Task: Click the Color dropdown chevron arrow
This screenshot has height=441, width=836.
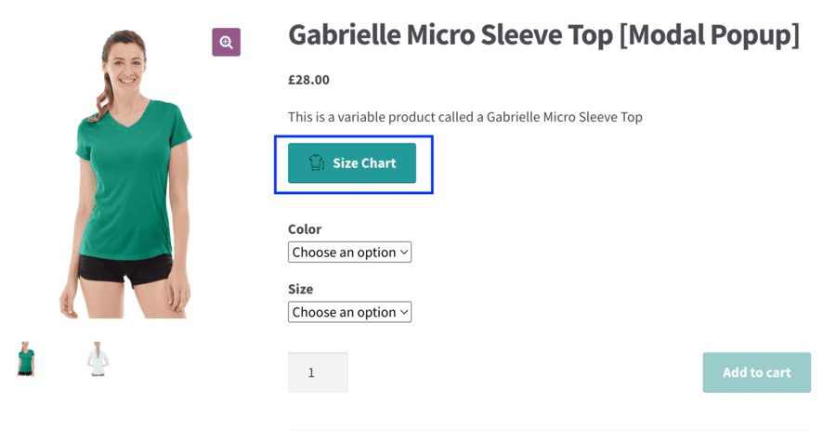Action: click(404, 252)
